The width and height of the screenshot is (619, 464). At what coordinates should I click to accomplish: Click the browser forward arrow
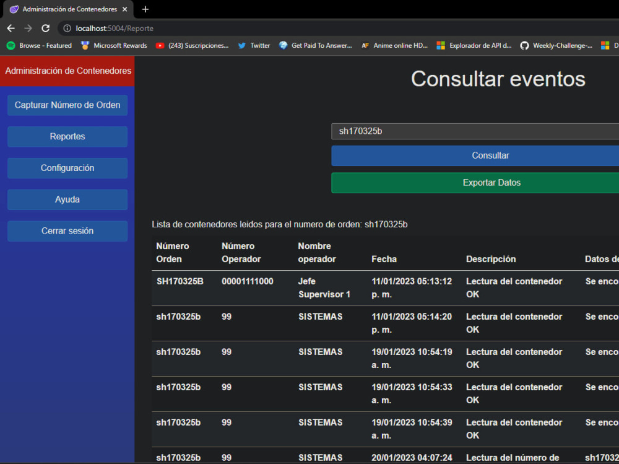click(x=28, y=28)
